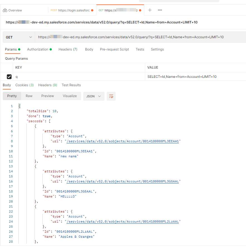Open the tab options ellipsis menu
Screen dimensions: 246x248
160,10
